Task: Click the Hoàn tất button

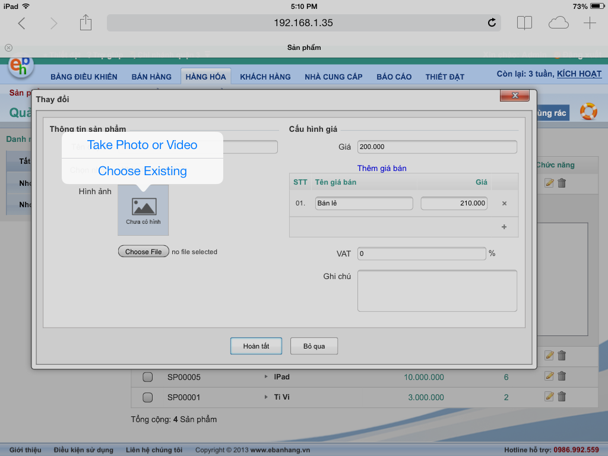Action: 256,346
